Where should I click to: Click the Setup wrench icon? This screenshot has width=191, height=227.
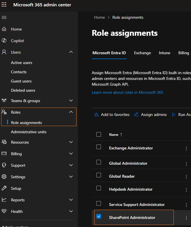point(4,188)
